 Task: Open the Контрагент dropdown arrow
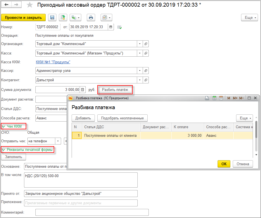click(x=140, y=80)
